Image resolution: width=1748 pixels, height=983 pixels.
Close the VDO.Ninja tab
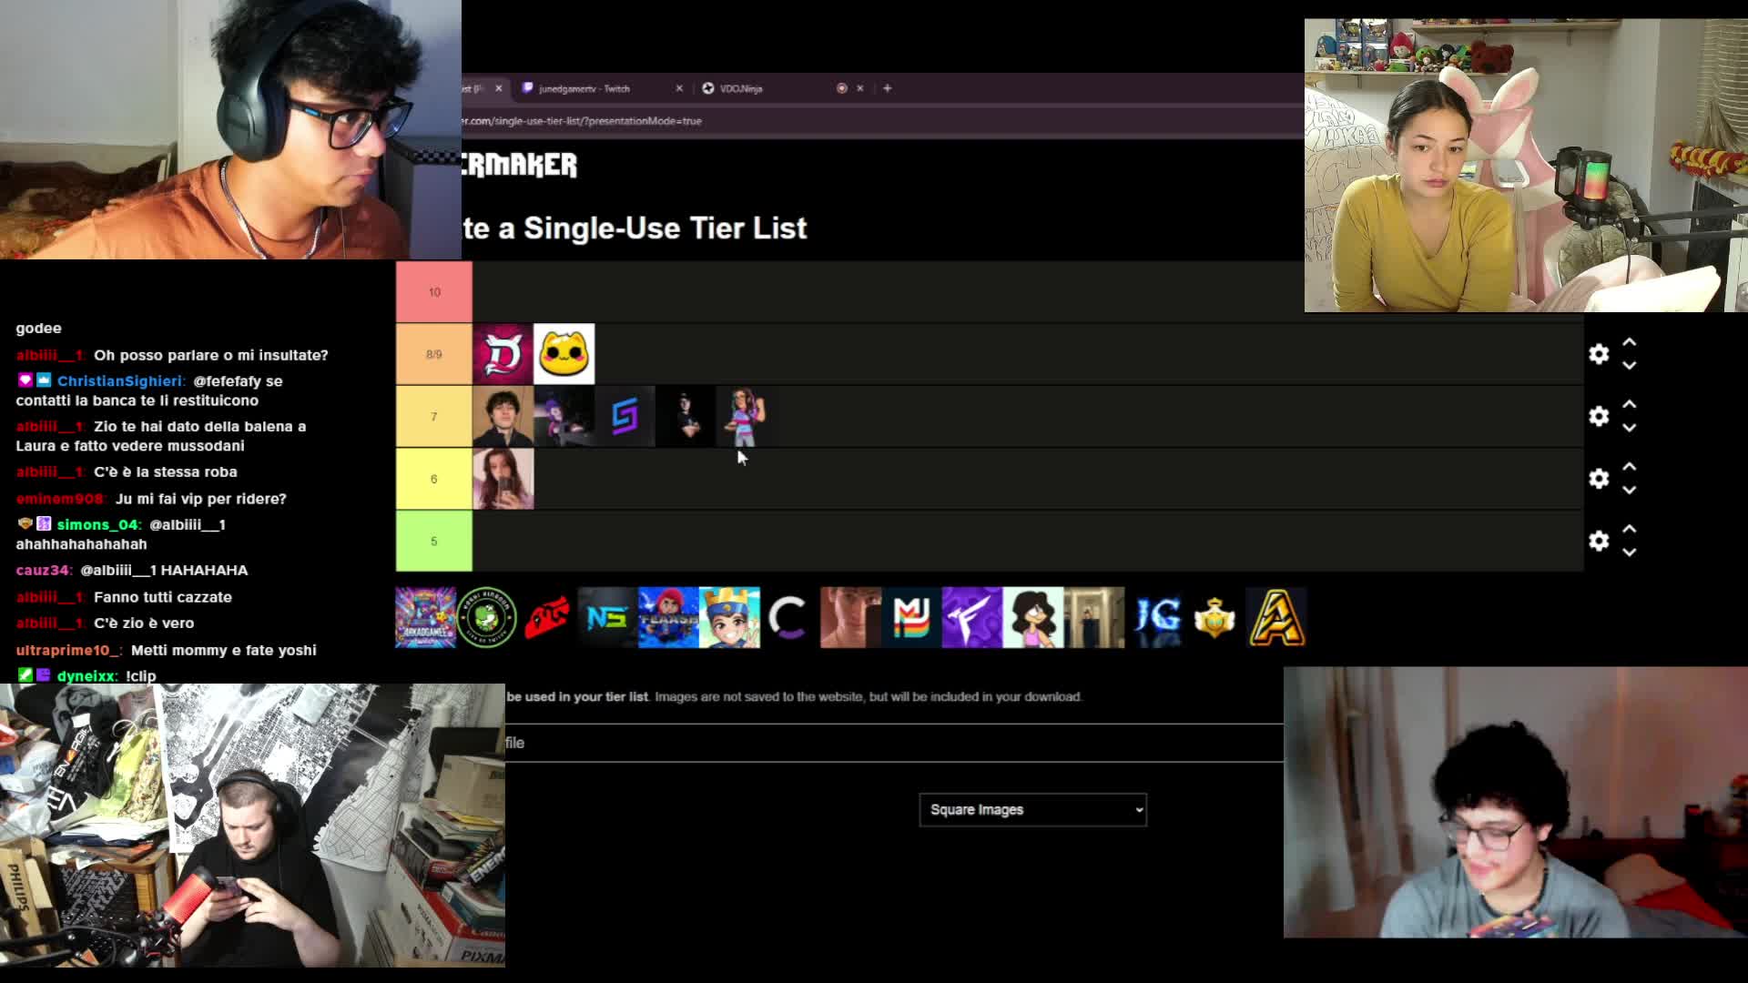point(859,88)
